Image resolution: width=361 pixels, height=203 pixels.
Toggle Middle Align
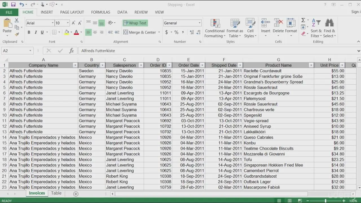tap(95, 23)
